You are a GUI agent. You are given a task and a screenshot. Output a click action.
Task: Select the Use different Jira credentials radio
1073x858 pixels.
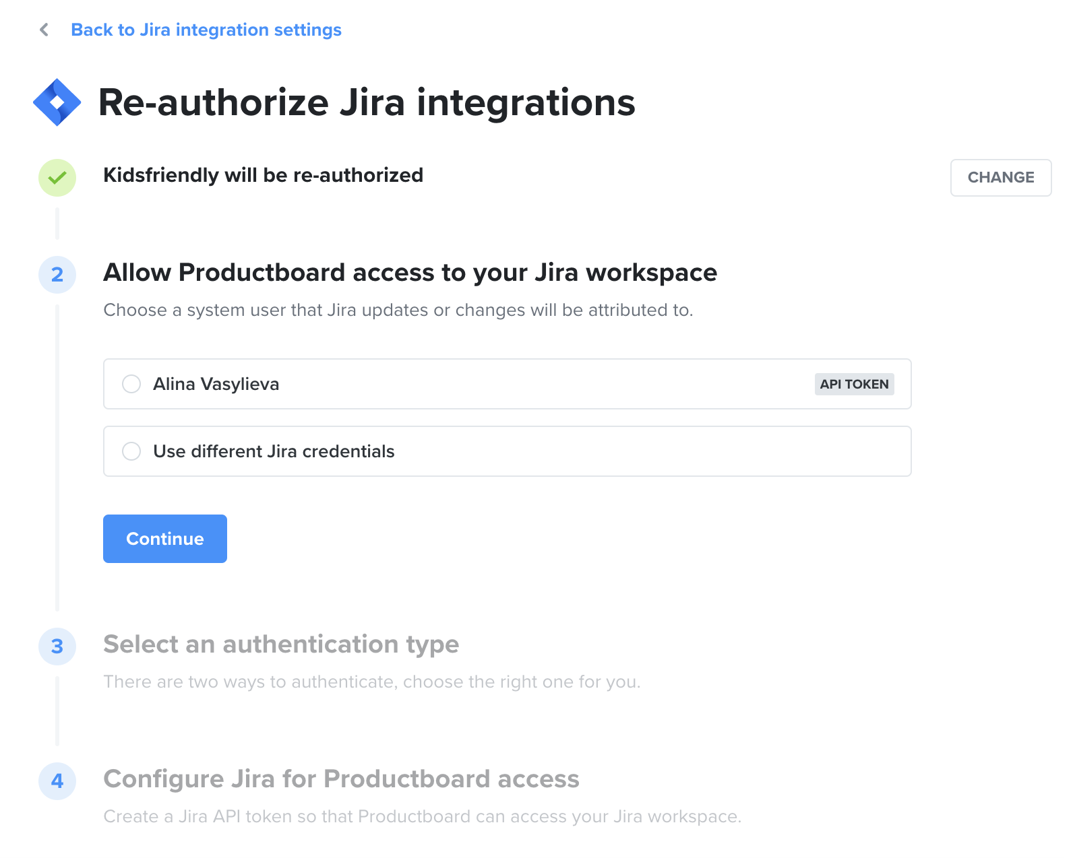coord(131,451)
